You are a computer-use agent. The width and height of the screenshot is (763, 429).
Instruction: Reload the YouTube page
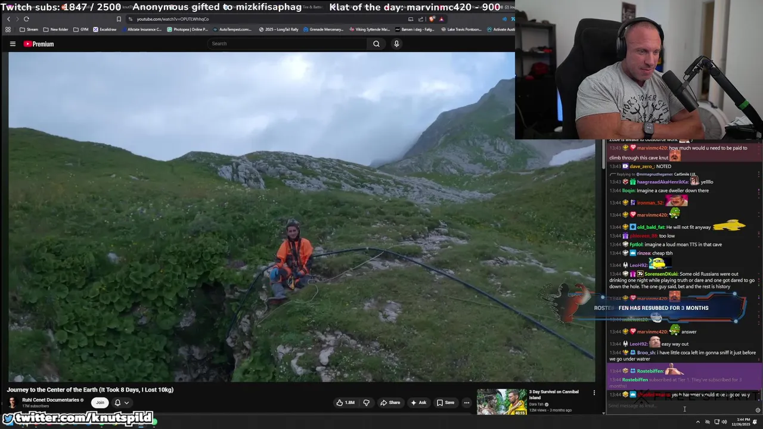click(x=26, y=19)
